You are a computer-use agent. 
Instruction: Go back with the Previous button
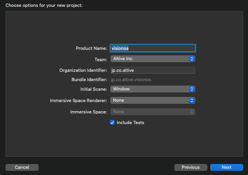coord(190,167)
